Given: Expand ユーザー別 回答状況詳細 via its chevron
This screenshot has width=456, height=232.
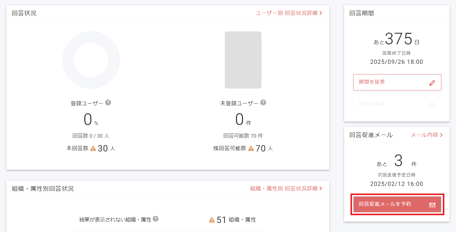Looking at the screenshot, I should (321, 13).
